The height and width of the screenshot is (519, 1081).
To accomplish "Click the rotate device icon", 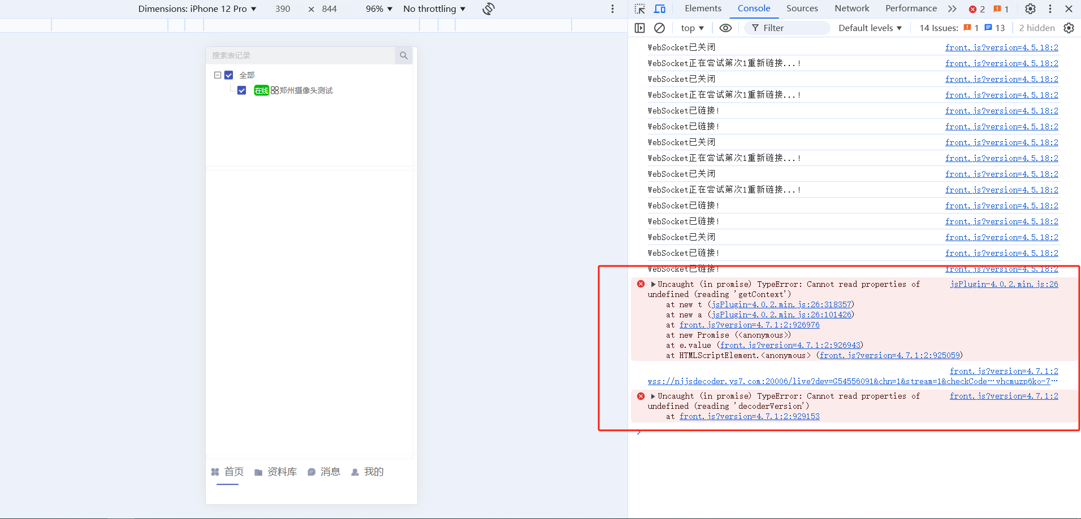I will (x=488, y=9).
